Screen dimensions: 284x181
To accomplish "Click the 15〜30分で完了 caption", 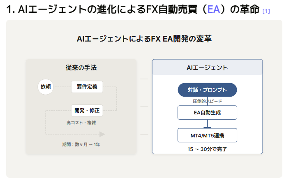I will click(207, 149).
